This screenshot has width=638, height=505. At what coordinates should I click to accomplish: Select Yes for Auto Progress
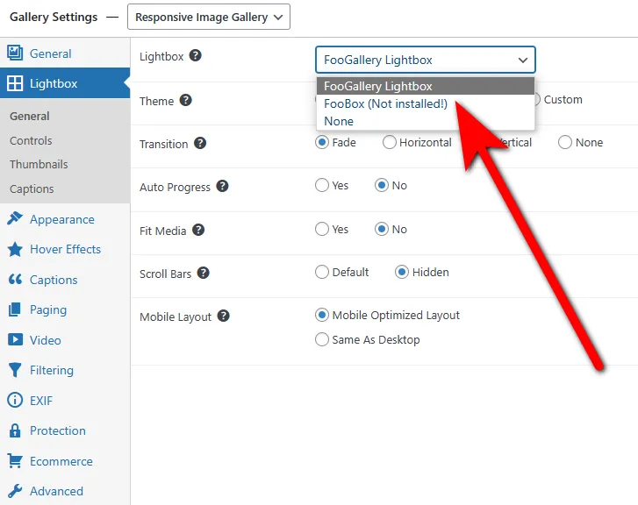click(x=322, y=186)
